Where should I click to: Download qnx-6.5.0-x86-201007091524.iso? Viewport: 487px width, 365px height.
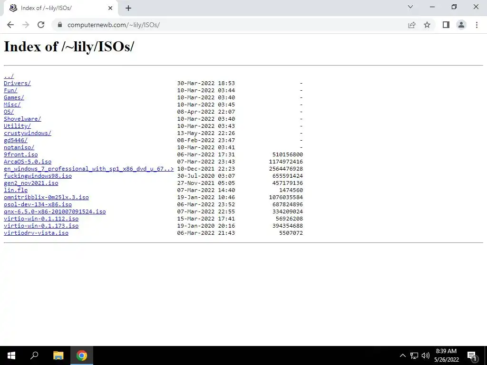pos(55,211)
